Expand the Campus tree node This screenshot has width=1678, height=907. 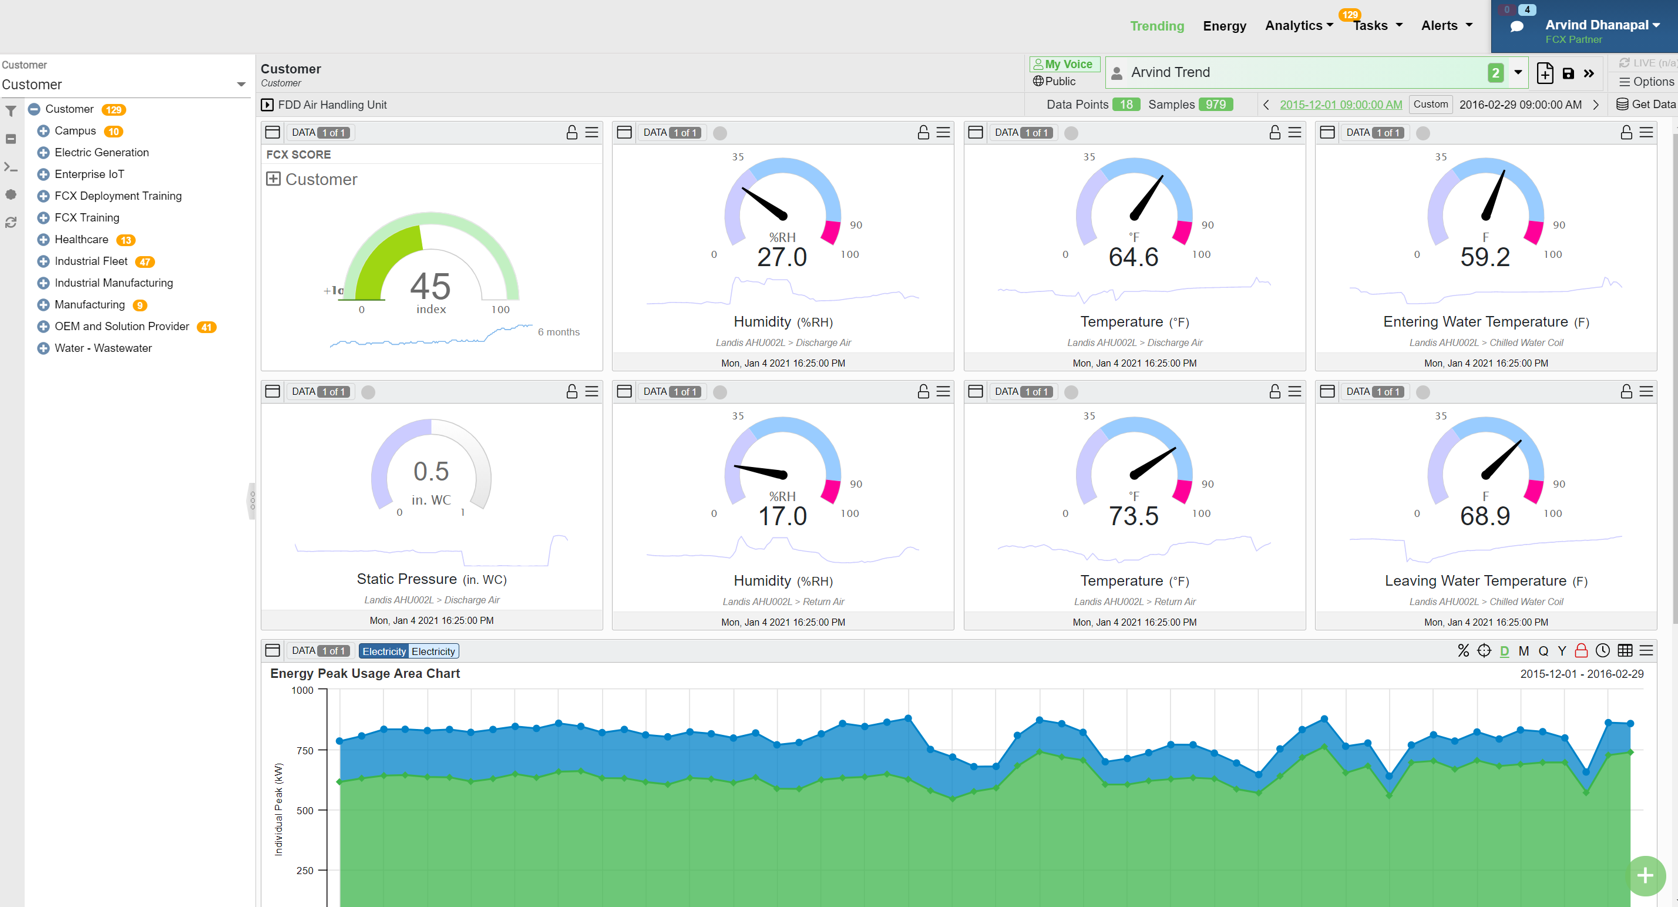coord(43,131)
